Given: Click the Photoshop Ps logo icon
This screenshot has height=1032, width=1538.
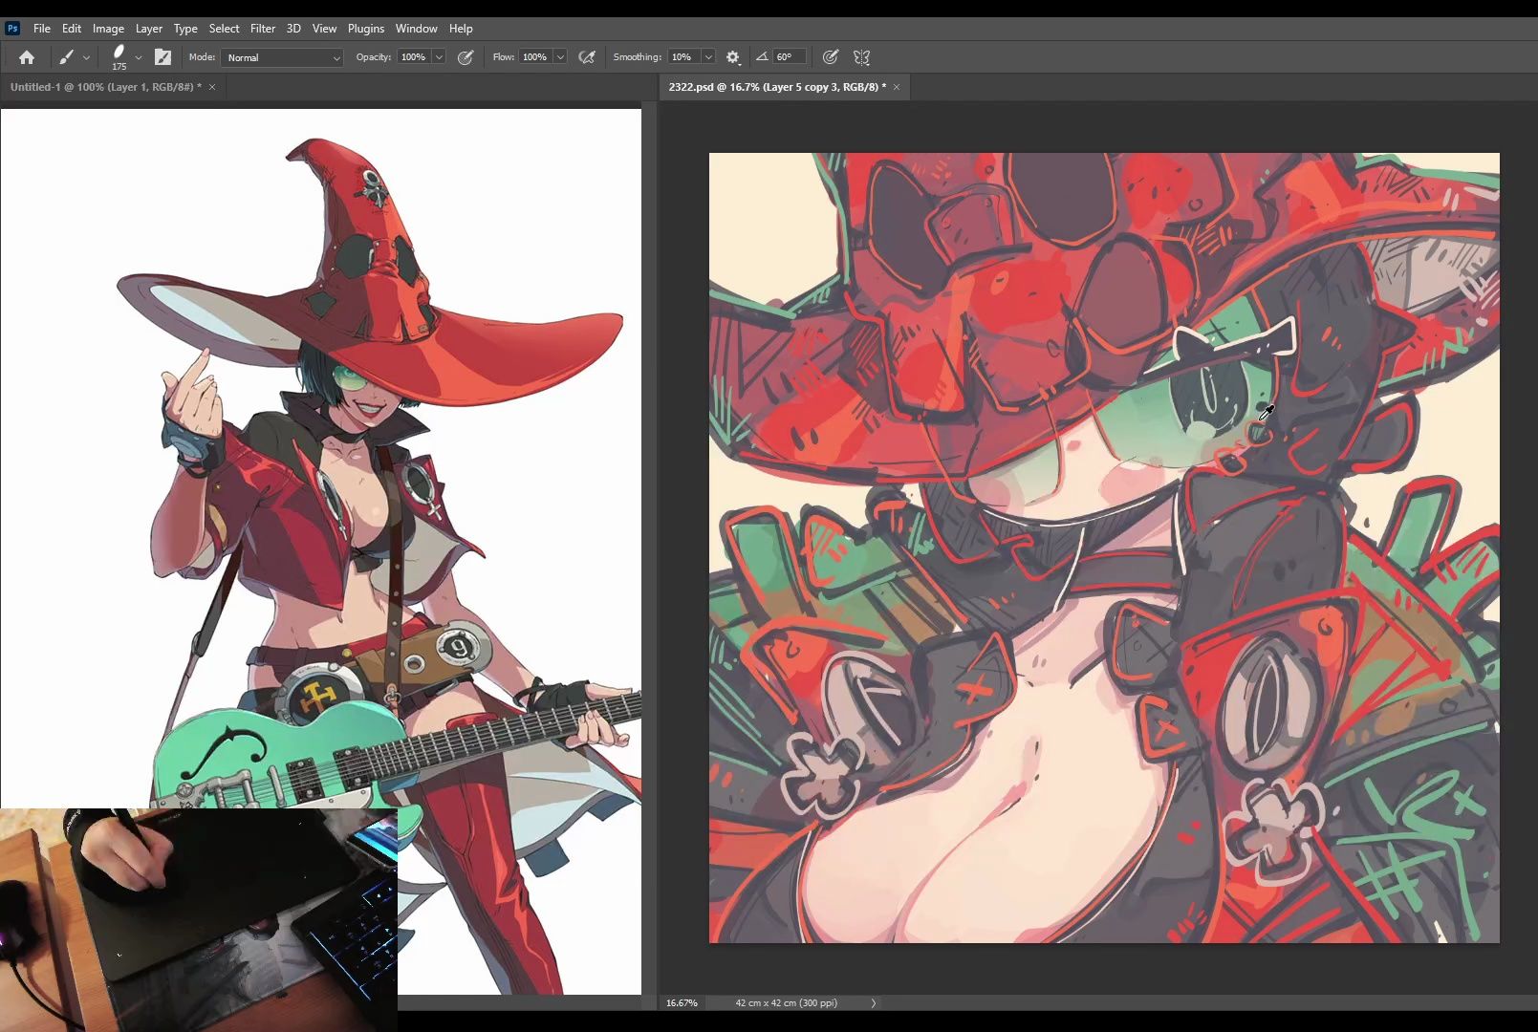Looking at the screenshot, I should tap(12, 29).
